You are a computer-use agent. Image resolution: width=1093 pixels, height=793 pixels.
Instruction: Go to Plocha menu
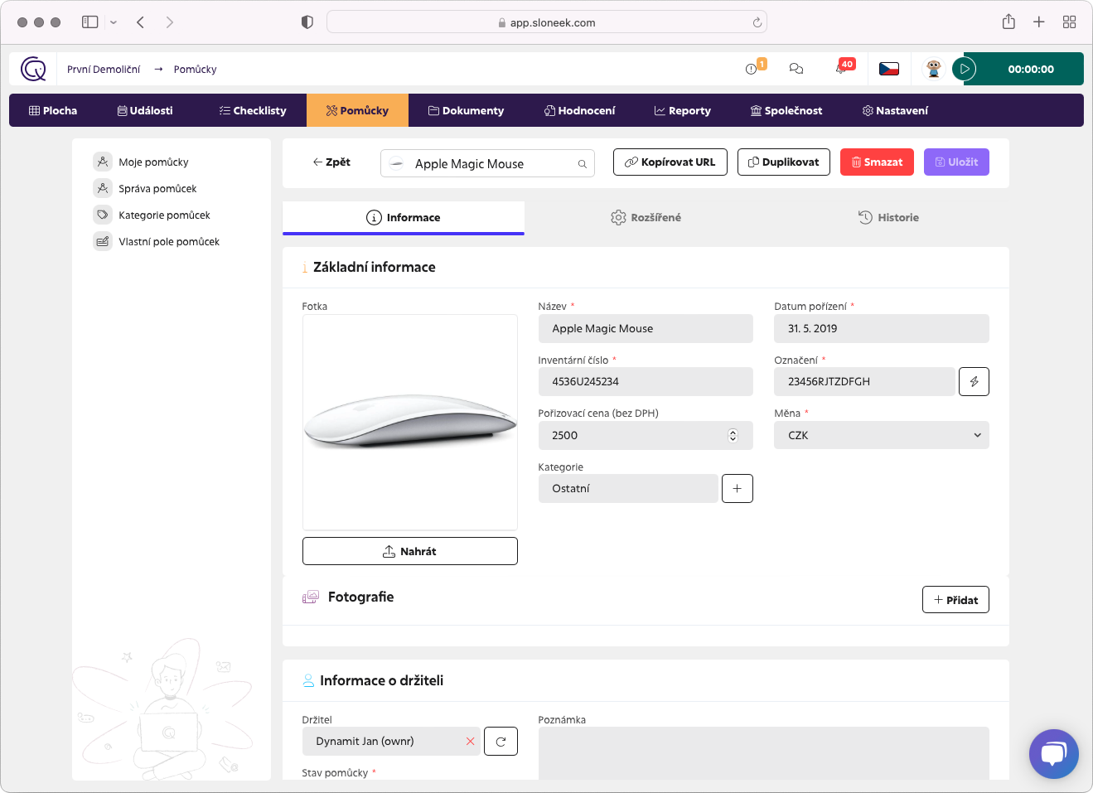(53, 110)
